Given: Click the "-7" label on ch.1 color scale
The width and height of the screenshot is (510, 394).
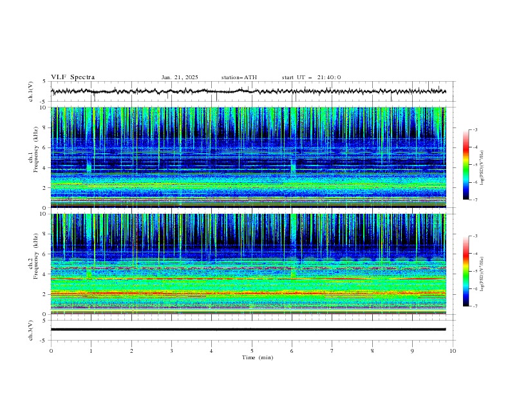Looking at the screenshot, I should [475, 200].
